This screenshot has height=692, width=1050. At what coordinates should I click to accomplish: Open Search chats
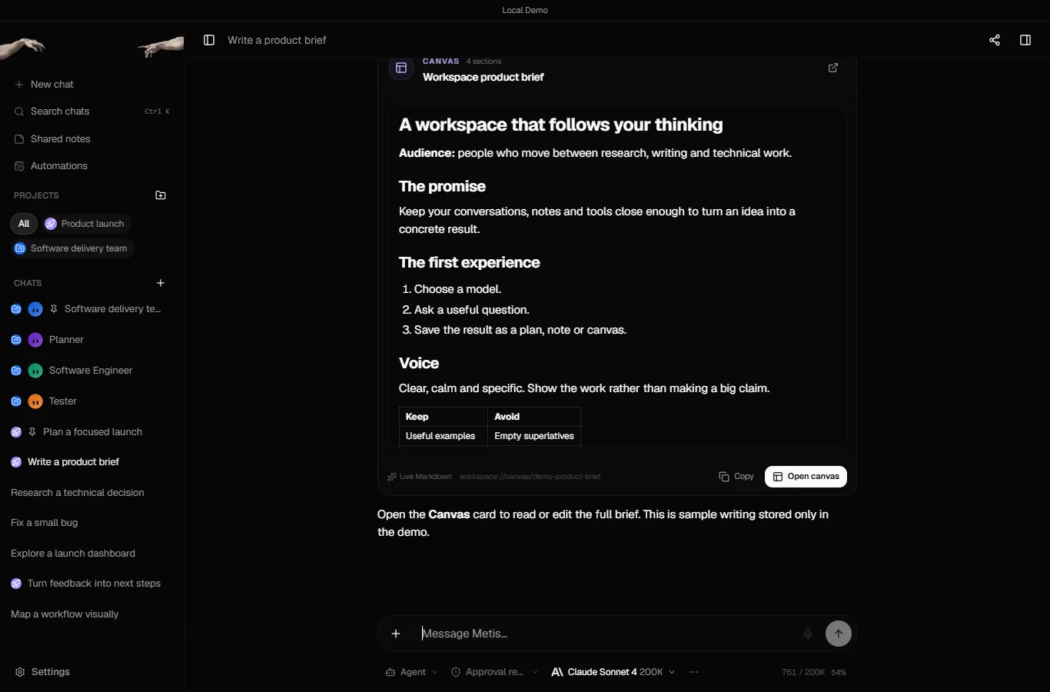[91, 111]
